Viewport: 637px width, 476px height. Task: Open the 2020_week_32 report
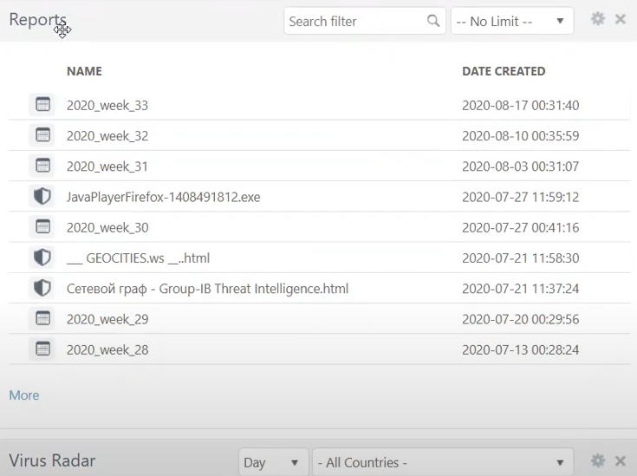(107, 136)
